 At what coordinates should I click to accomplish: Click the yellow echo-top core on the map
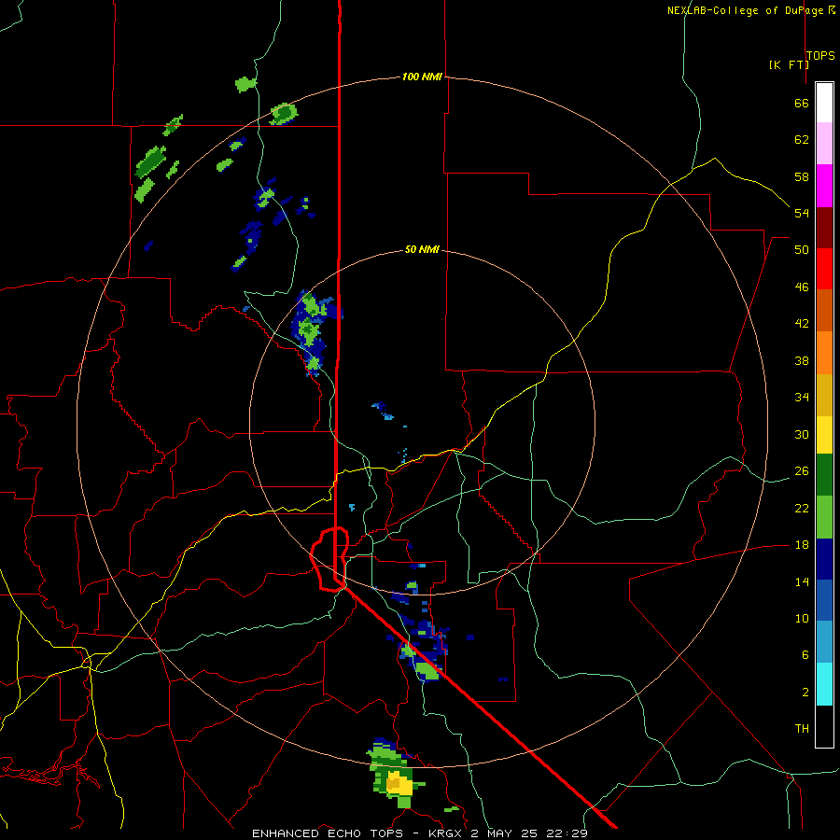[x=399, y=784]
